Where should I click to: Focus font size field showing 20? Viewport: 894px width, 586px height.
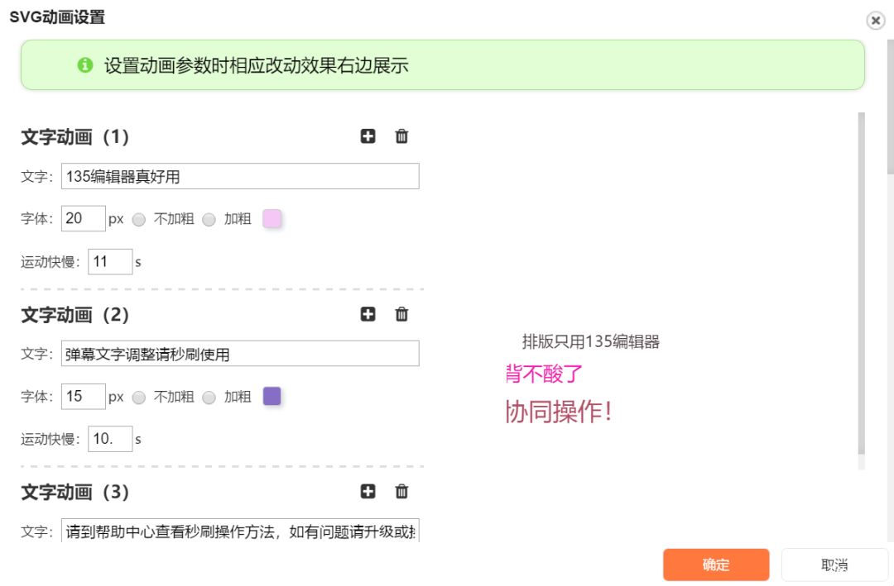point(83,219)
